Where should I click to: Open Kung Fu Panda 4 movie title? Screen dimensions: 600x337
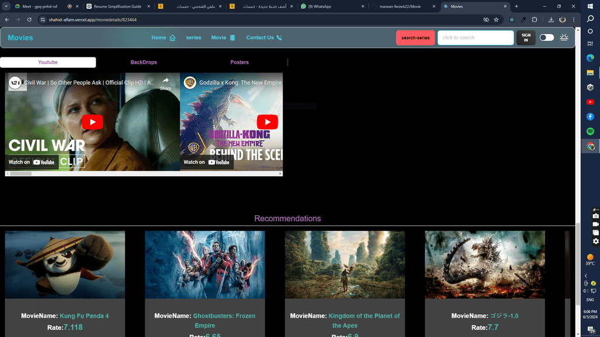(84, 316)
